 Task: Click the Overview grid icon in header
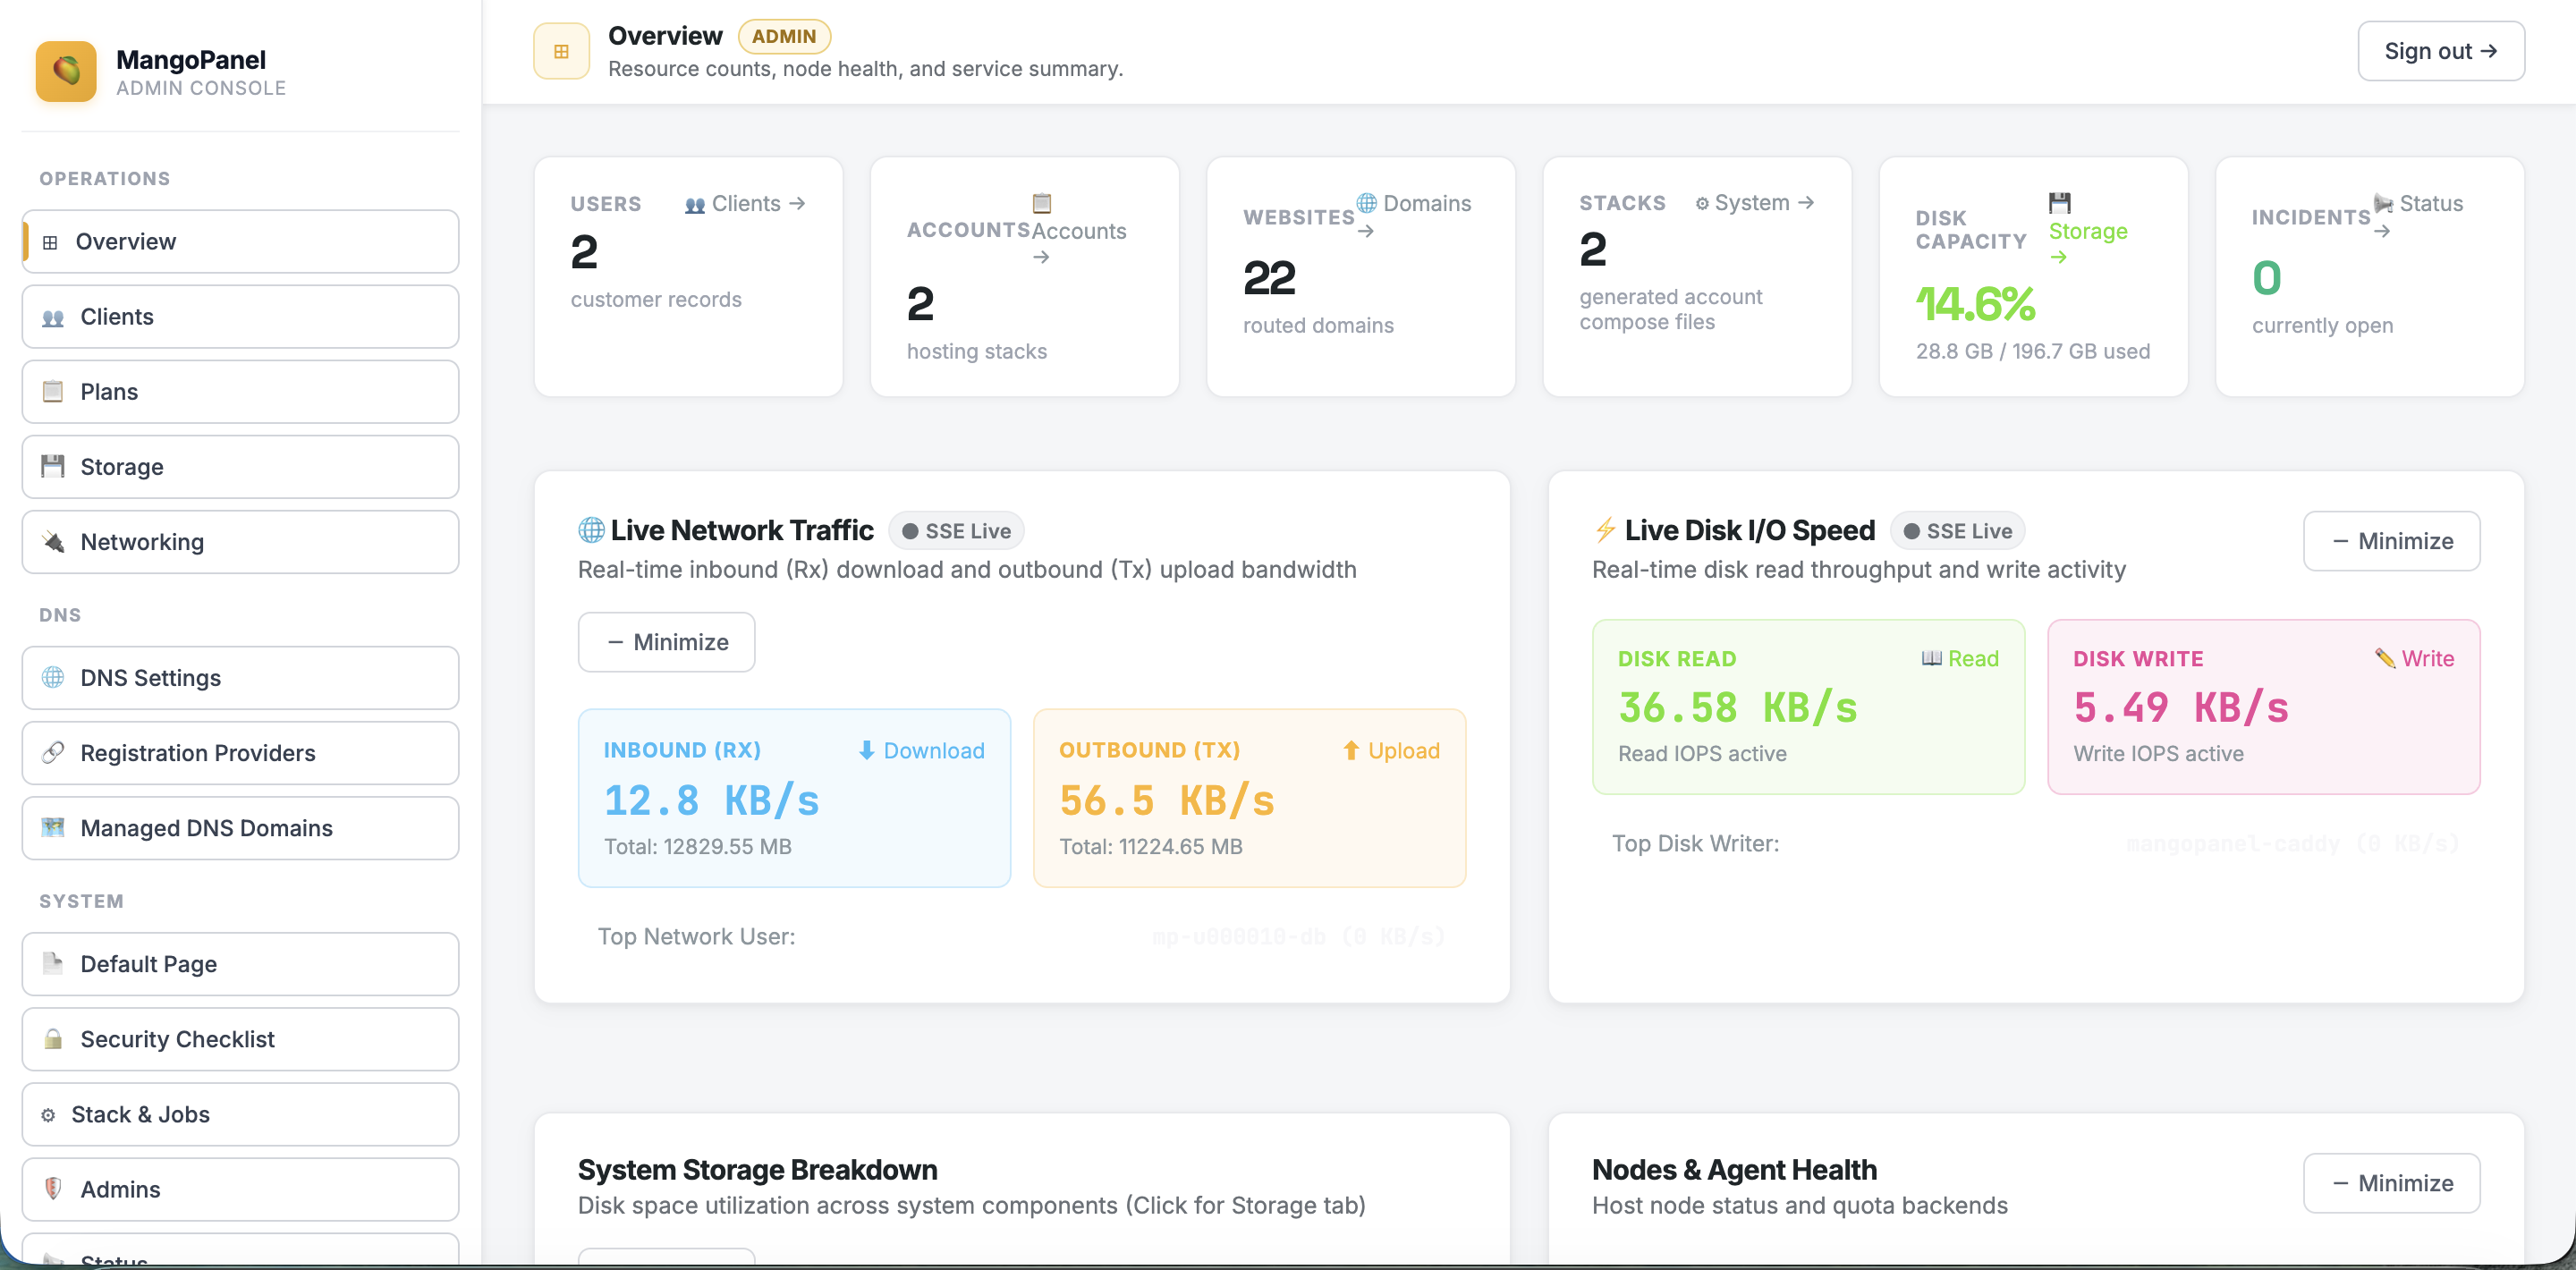coord(561,51)
